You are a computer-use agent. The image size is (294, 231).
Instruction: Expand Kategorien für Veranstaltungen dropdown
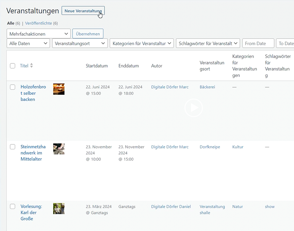pyautogui.click(x=141, y=43)
